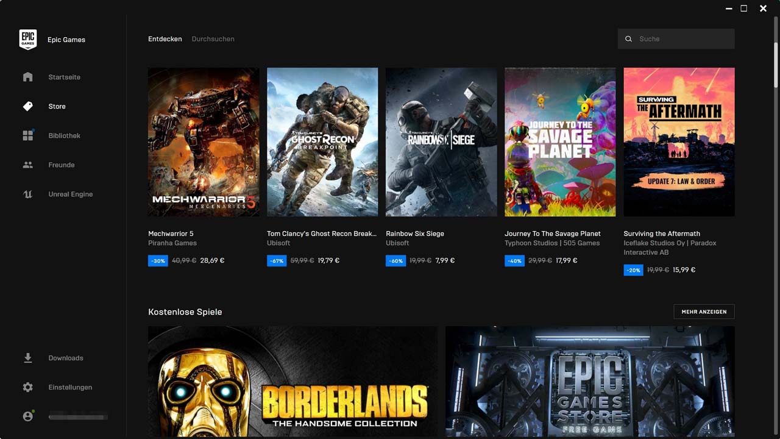This screenshot has height=439, width=780.
Task: Click the Rainbow Six Siege title link
Action: pyautogui.click(x=415, y=234)
